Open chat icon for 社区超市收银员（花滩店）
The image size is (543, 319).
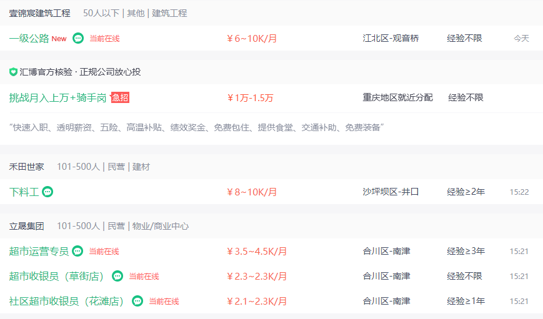click(x=137, y=301)
